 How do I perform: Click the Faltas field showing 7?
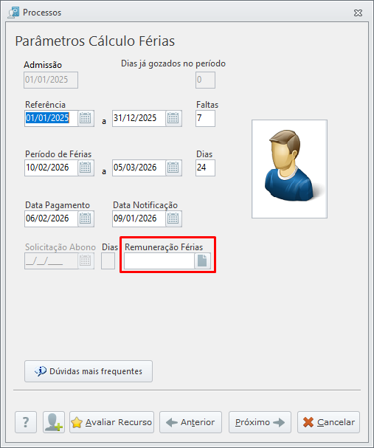click(205, 118)
